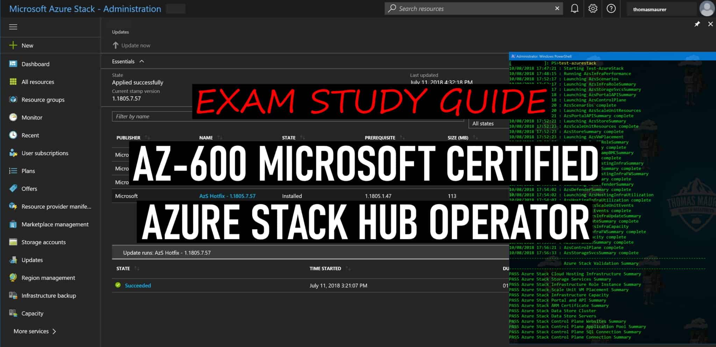Expand More services chevron

54,331
